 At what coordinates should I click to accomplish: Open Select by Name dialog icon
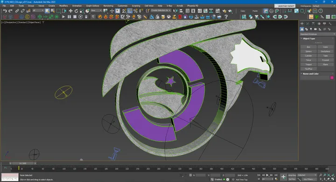click(53, 11)
